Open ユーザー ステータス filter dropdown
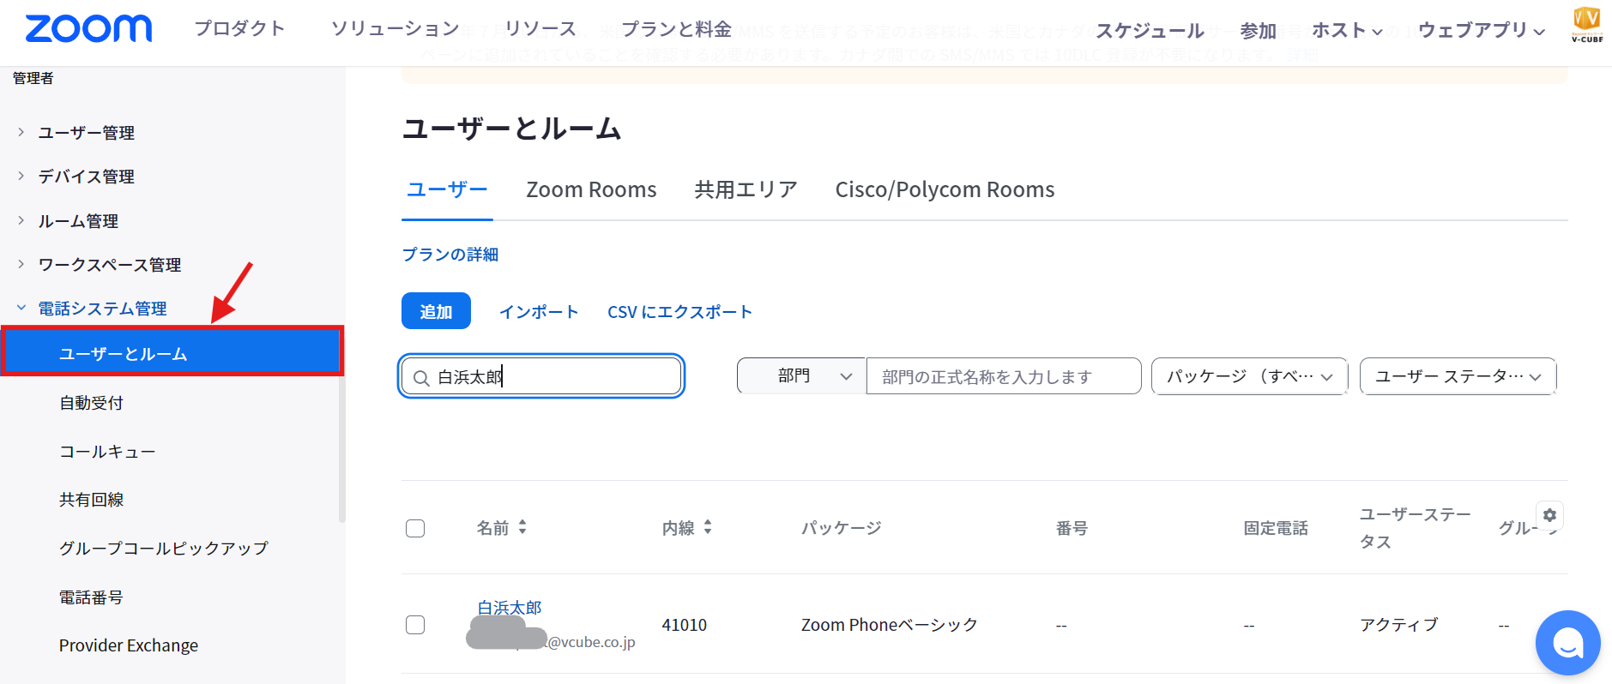1612x684 pixels. [1458, 376]
